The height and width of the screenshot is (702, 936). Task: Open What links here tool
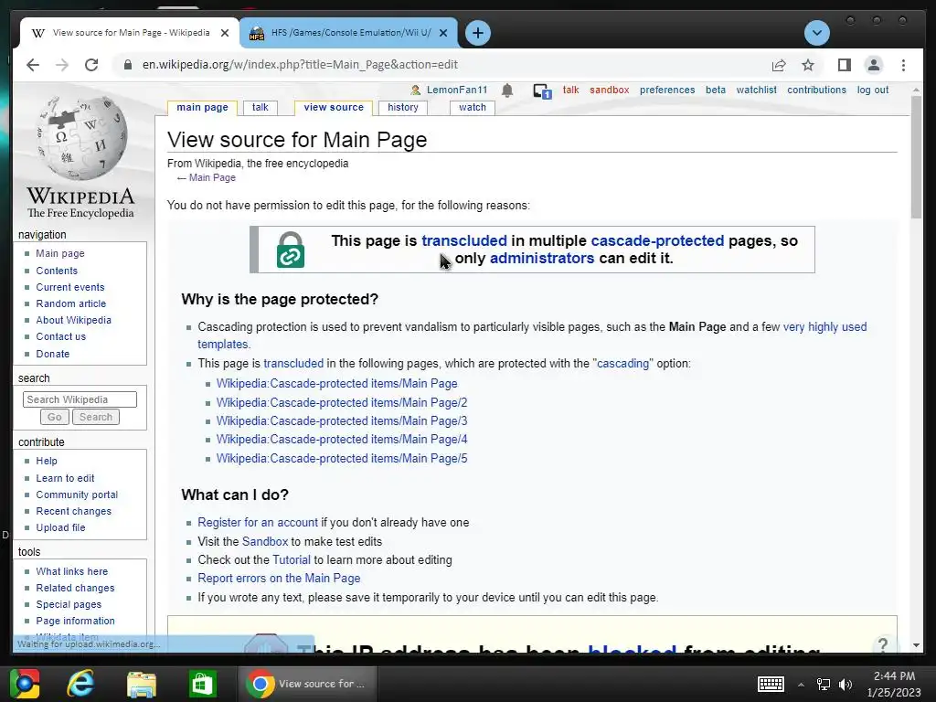pos(71,571)
